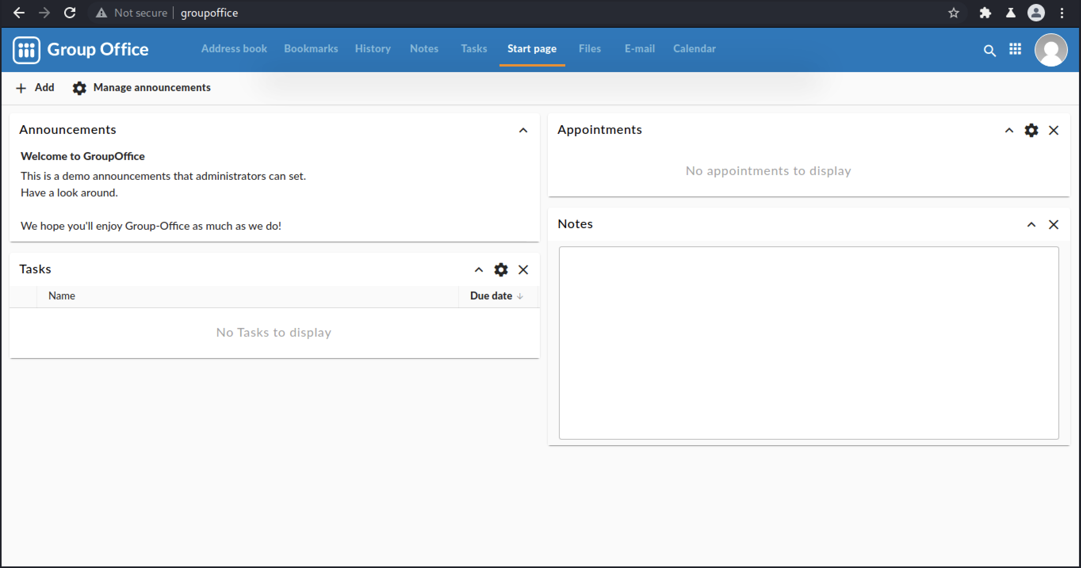Reload the page with browser refresh
Screen dimensions: 1081x568
(x=70, y=13)
